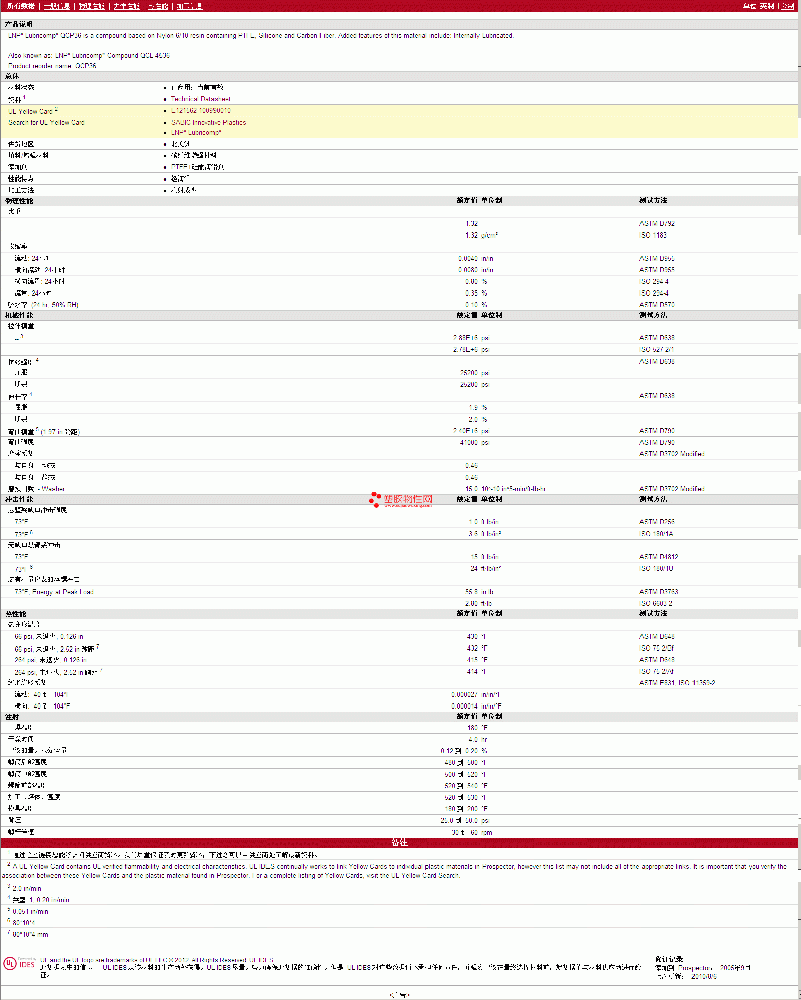Click the 物理性能 section header
The image size is (801, 1000).
19,201
